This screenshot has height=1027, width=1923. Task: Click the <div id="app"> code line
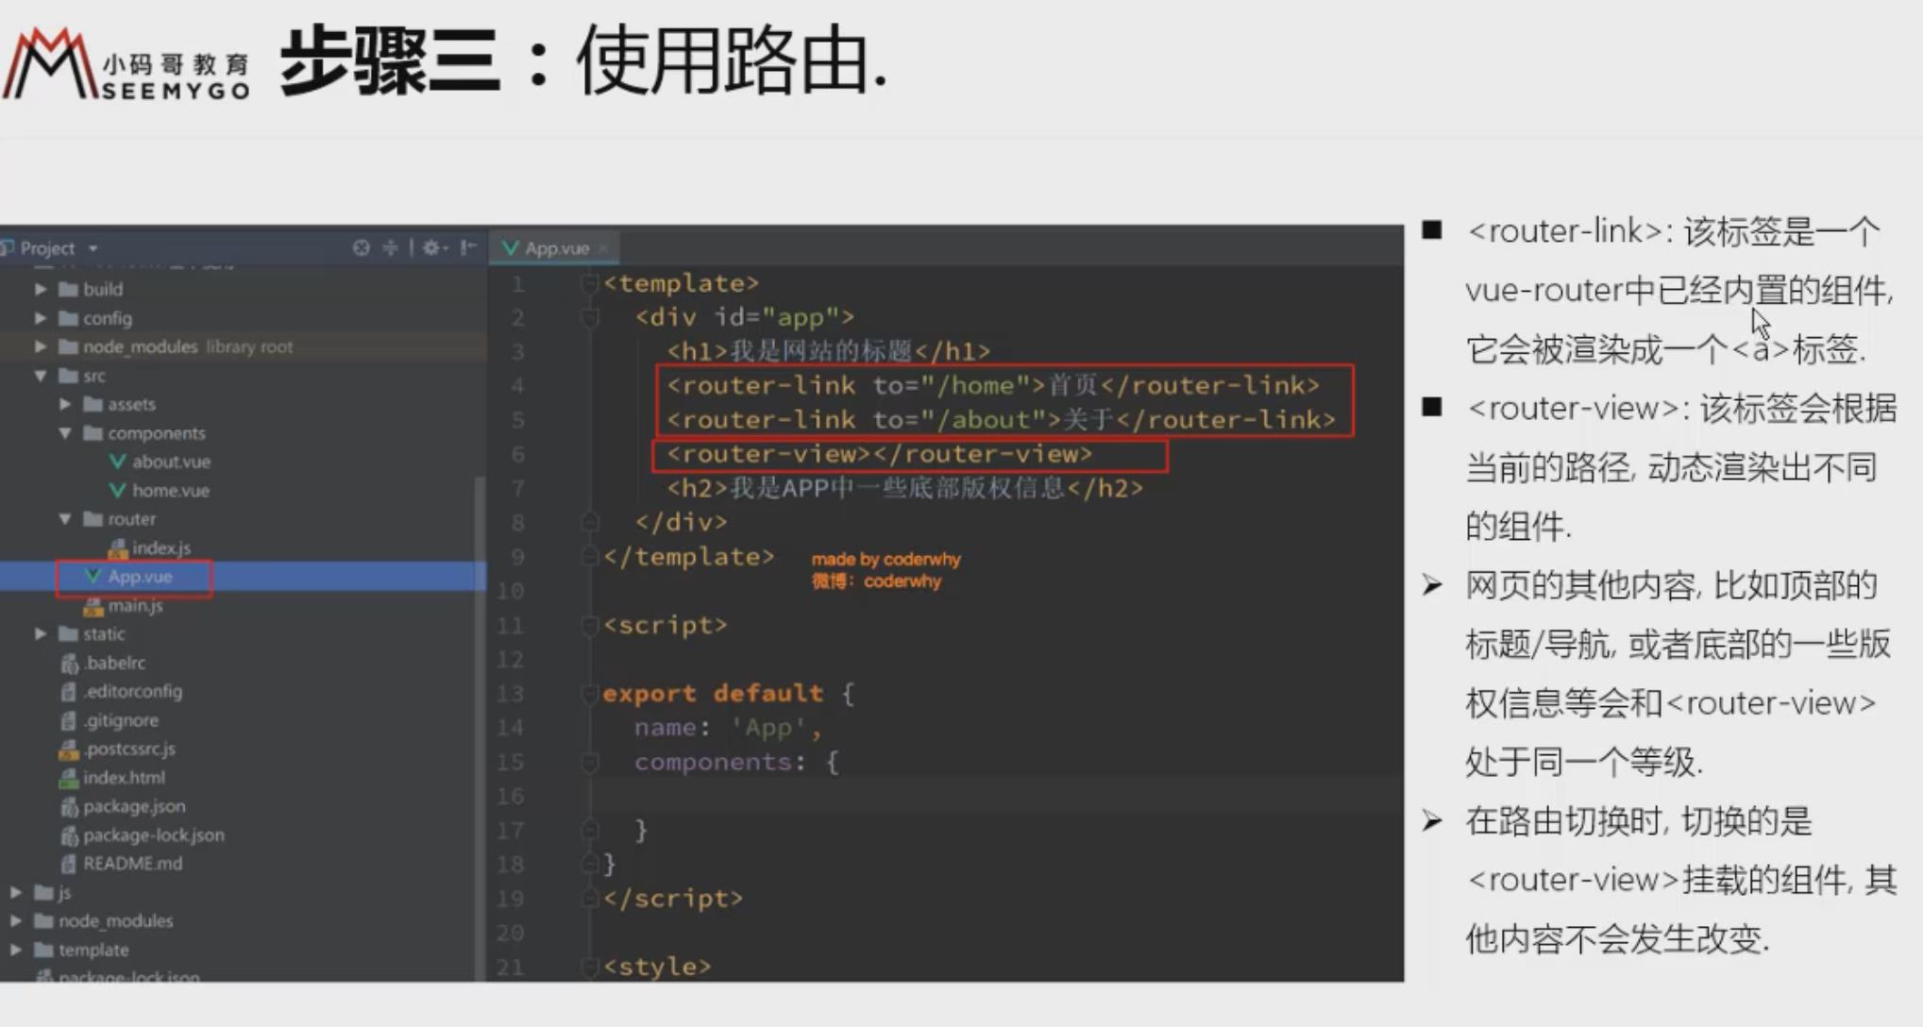tap(745, 316)
